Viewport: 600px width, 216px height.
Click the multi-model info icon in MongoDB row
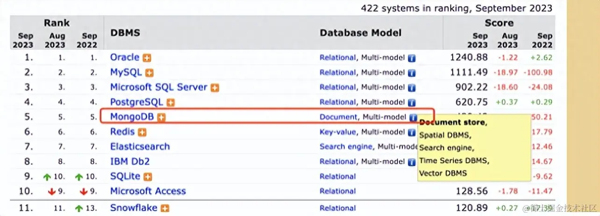click(413, 117)
